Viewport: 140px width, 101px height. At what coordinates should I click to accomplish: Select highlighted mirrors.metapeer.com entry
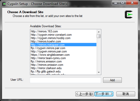(x=64, y=45)
